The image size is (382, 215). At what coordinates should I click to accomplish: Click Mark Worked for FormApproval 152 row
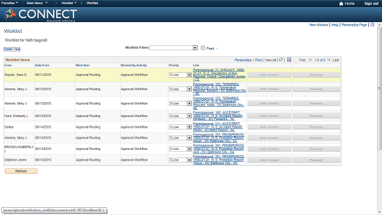pos(269,89)
